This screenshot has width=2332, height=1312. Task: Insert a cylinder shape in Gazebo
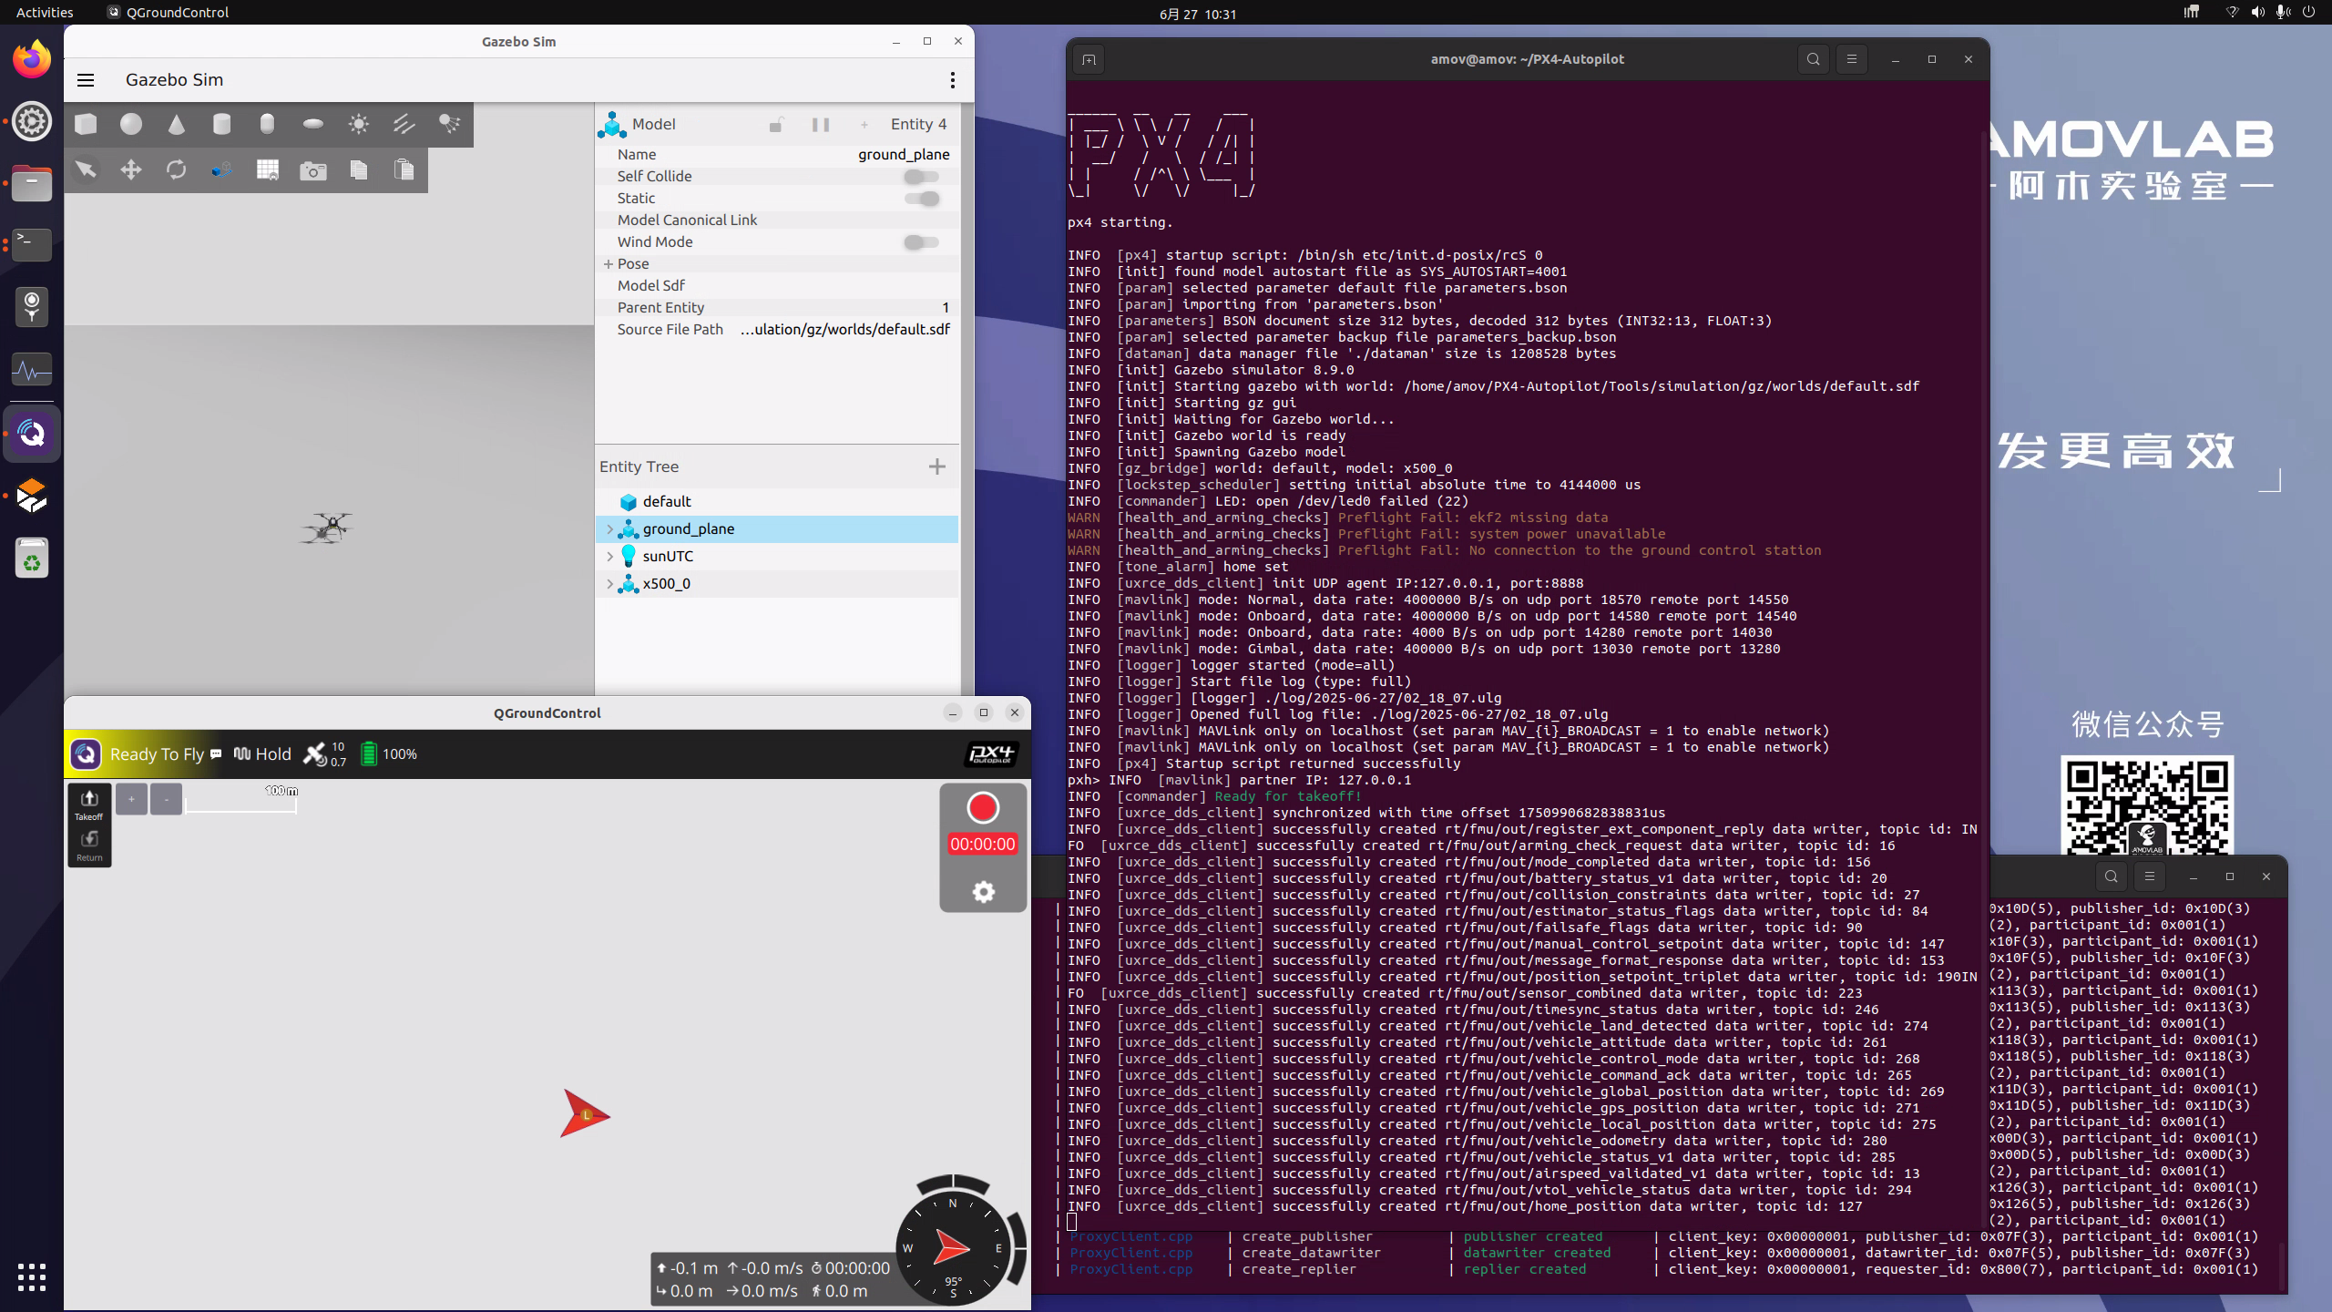coord(221,124)
